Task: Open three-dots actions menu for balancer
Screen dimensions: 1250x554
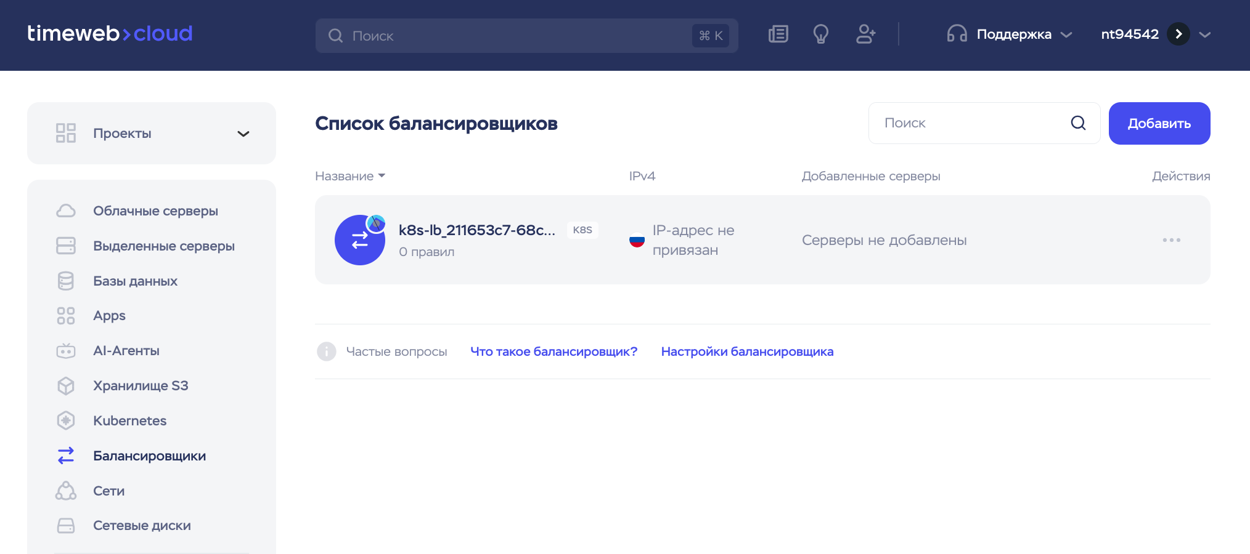Action: click(1171, 240)
